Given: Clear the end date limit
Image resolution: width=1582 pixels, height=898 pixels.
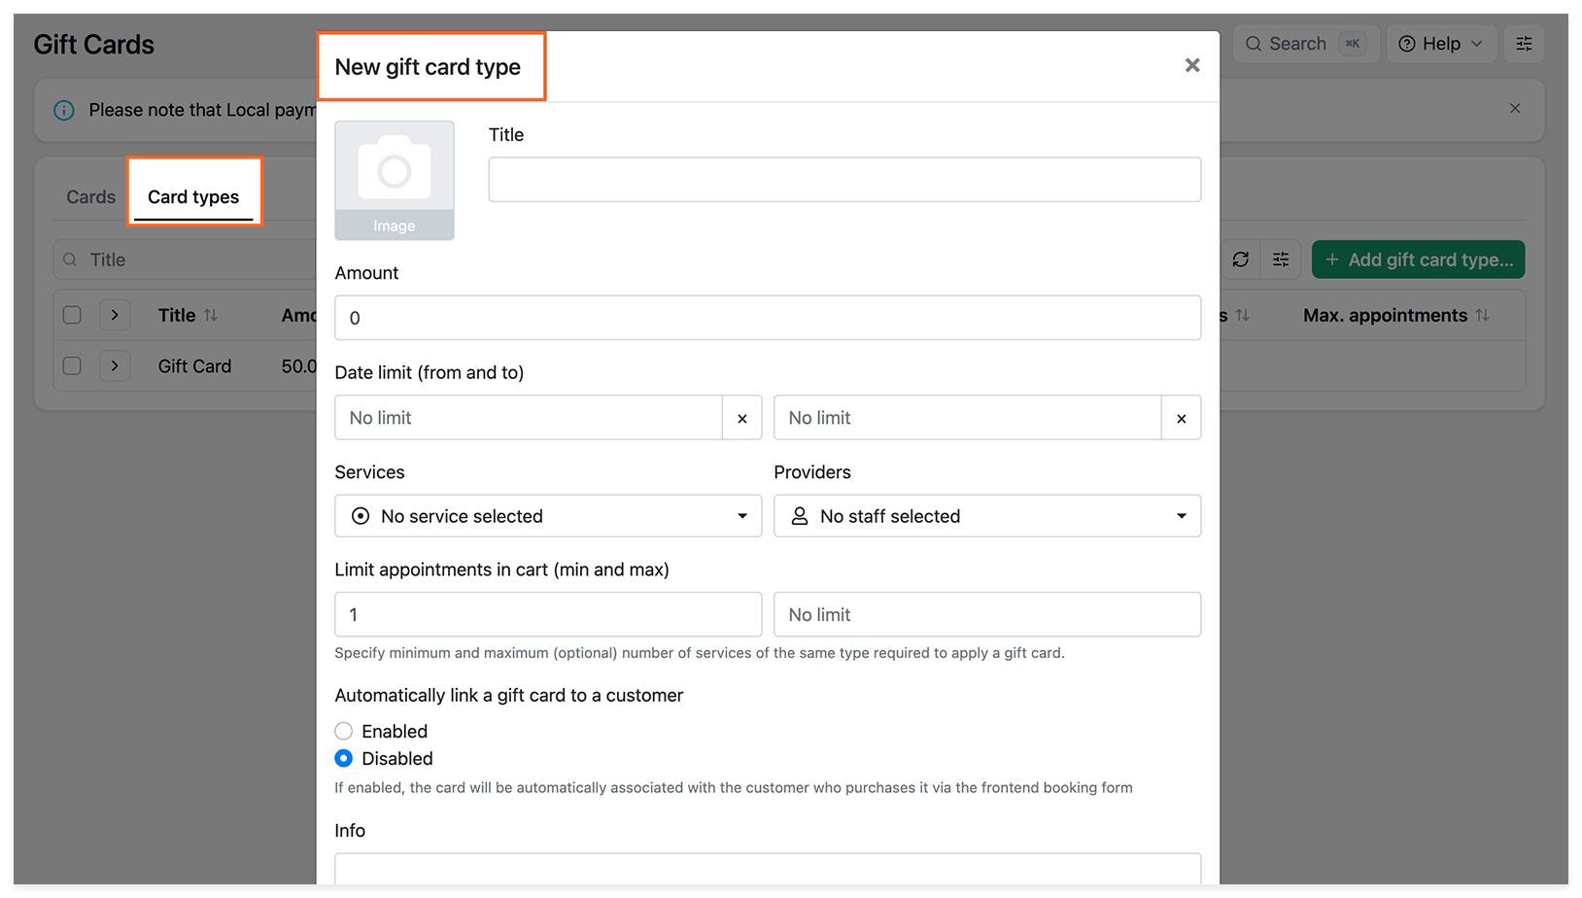Looking at the screenshot, I should click(1182, 418).
